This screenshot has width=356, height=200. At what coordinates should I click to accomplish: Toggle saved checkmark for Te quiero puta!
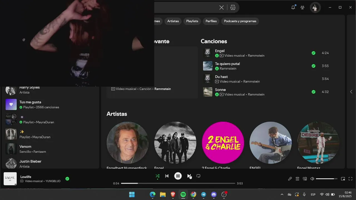[313, 66]
